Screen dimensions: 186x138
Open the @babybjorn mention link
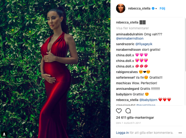click(x=148, y=100)
